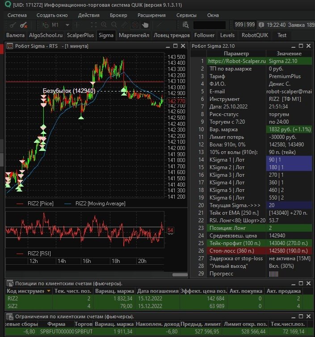This screenshot has width=315, height=337.
Task: Click the 999 | 999 counter box
Action: pos(245,25)
